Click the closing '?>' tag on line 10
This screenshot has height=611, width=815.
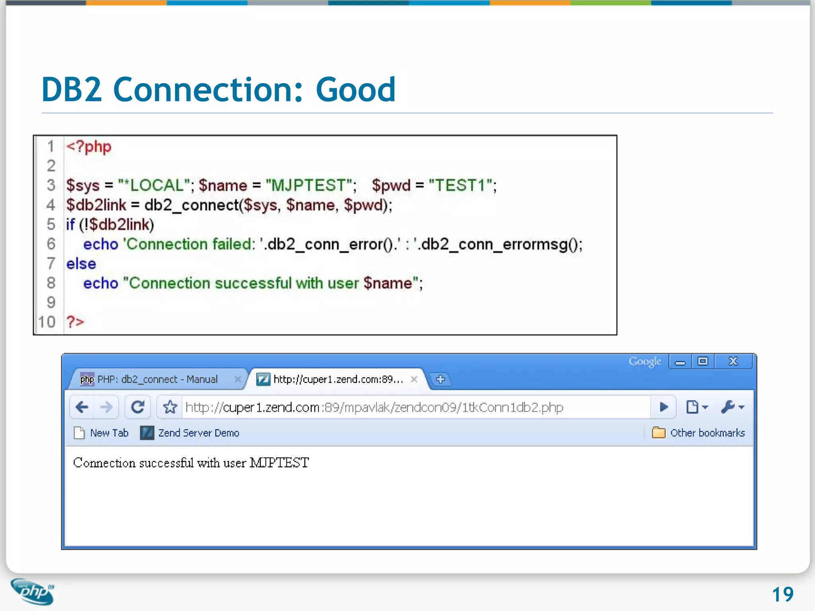point(75,322)
